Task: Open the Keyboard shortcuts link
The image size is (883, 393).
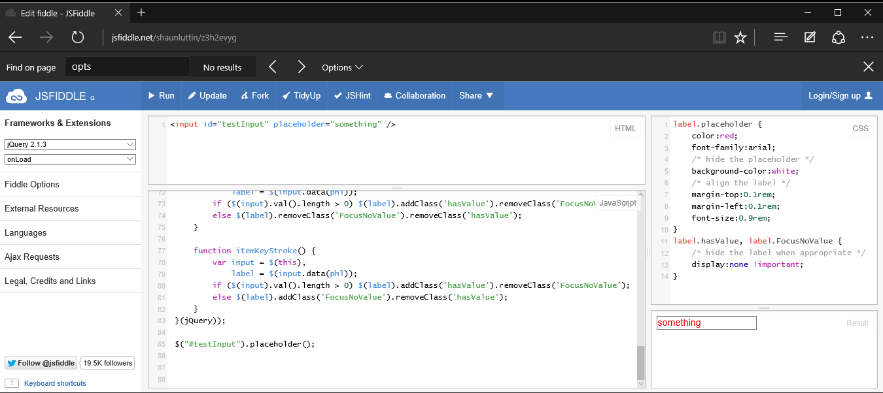Action: pos(55,383)
